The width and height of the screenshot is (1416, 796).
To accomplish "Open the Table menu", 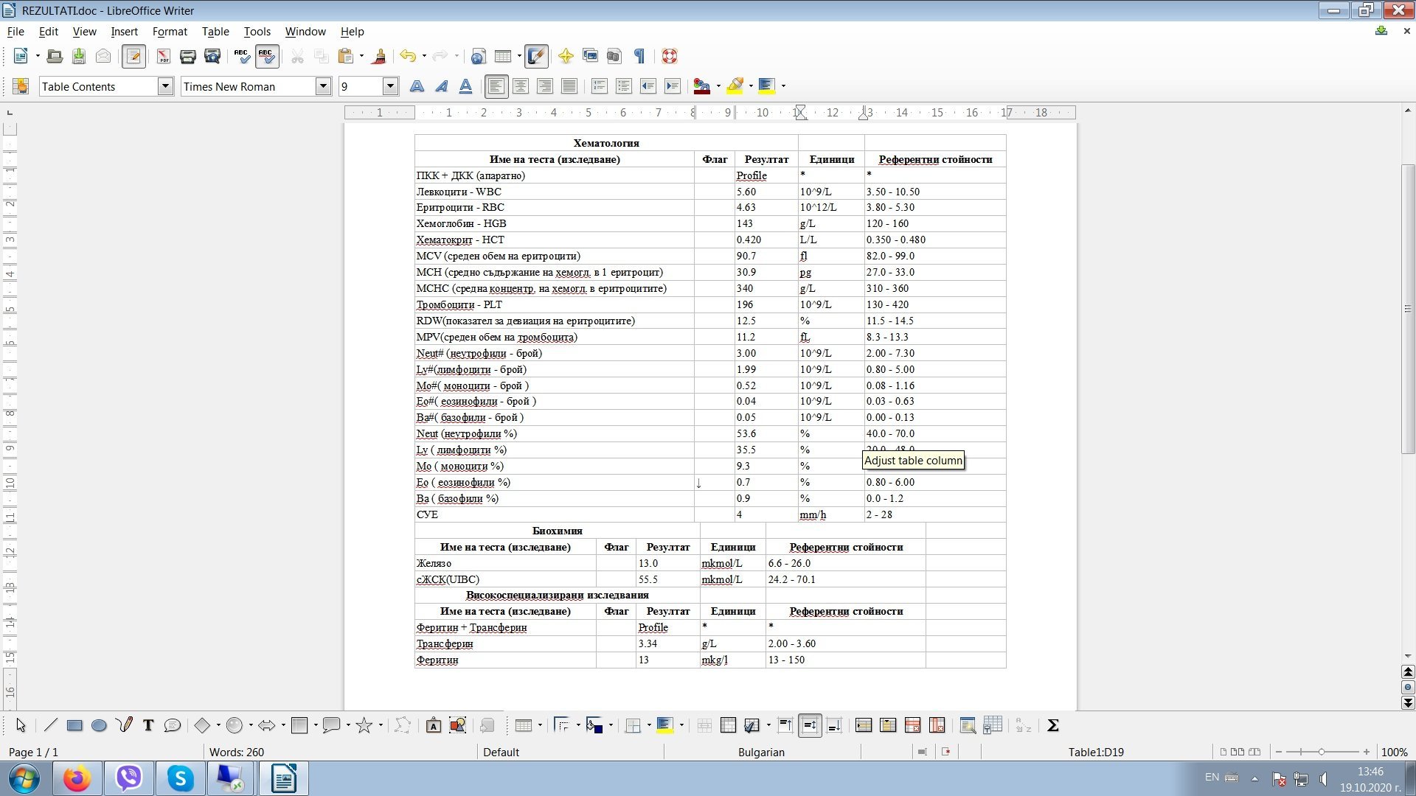I will pos(215,32).
